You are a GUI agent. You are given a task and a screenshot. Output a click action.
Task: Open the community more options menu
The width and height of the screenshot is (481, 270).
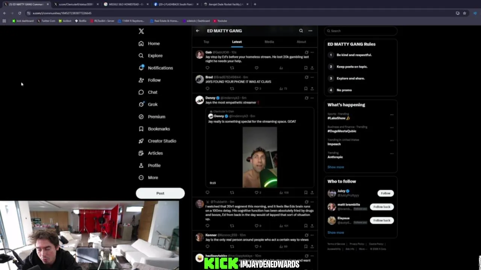click(x=310, y=31)
